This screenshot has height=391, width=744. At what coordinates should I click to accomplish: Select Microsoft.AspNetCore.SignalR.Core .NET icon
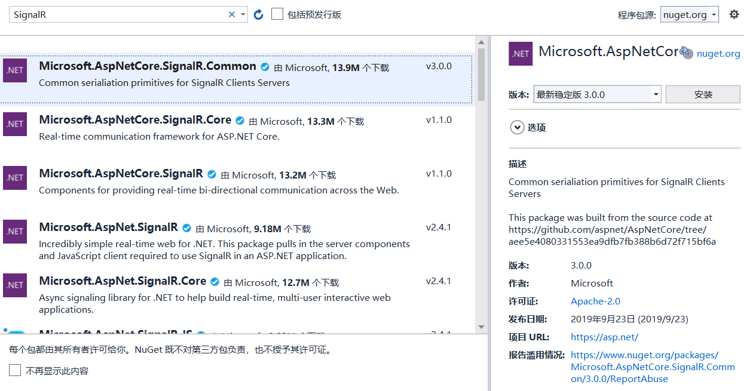coord(15,124)
